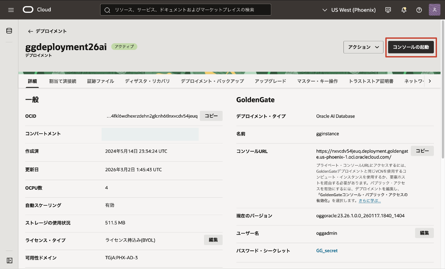The width and height of the screenshot is (445, 269).
Task: Switch to the 割当て済接続 tab
Action: coord(62,81)
